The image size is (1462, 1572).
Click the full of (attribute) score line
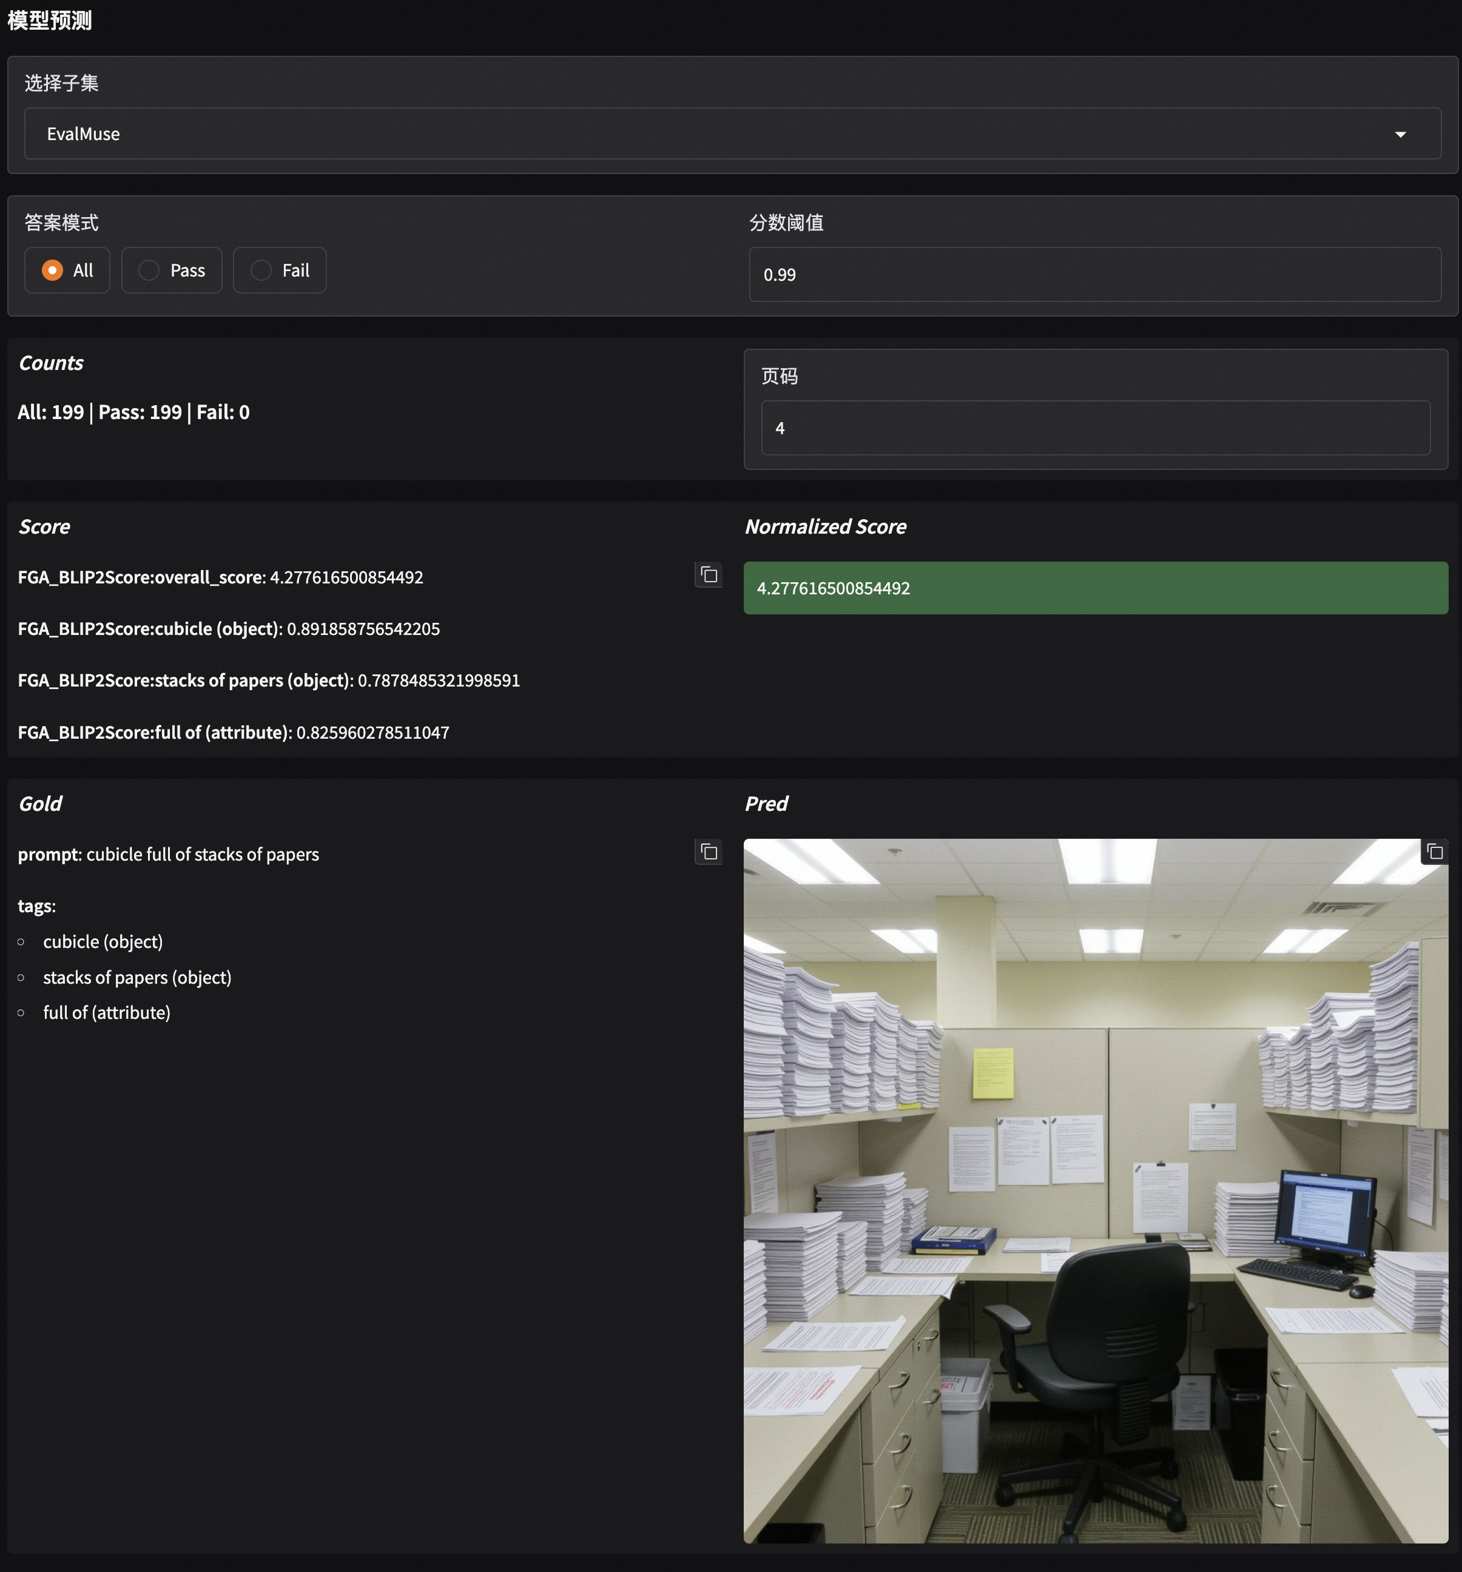click(x=234, y=732)
